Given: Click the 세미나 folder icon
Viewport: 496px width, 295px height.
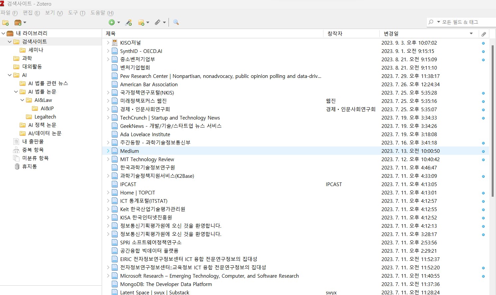Looking at the screenshot, I should (x=23, y=50).
